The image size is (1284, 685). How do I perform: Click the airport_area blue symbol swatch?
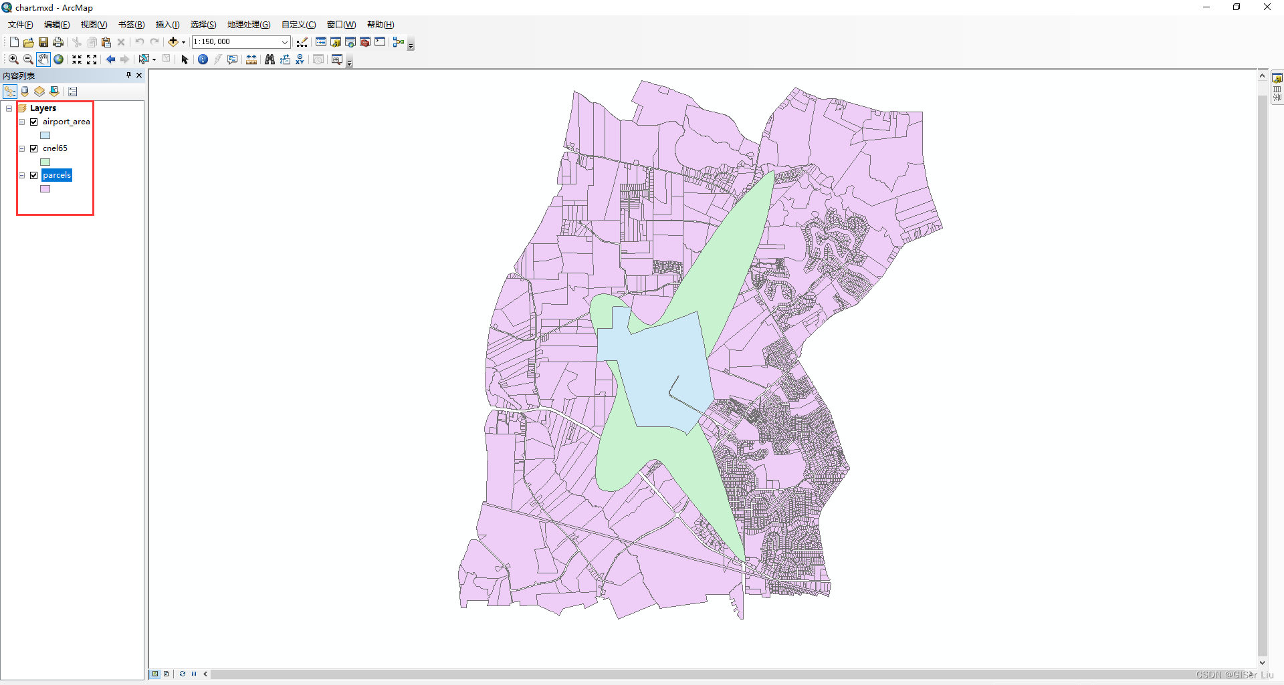click(x=45, y=135)
